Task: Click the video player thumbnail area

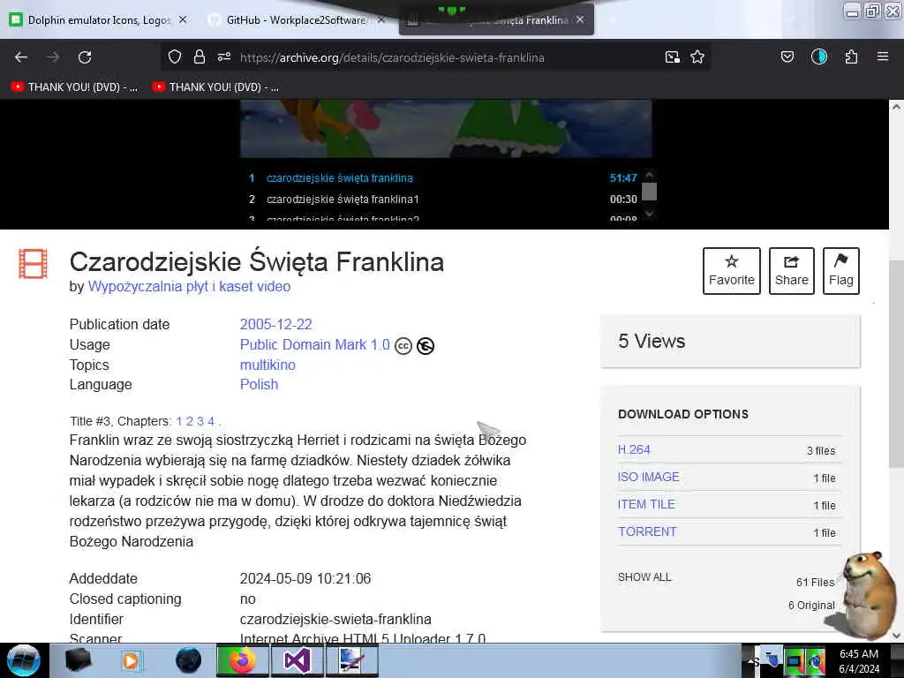Action: 446,129
